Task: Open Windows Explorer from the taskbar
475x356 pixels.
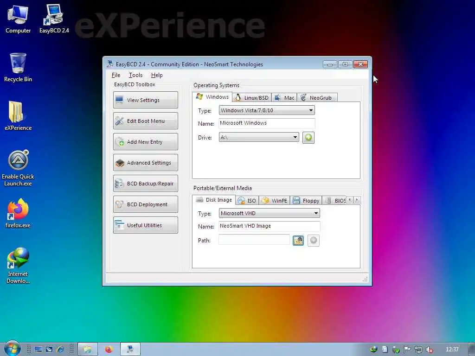Action: (x=88, y=350)
